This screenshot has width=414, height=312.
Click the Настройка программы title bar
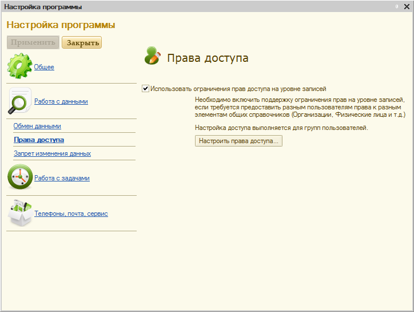click(172, 7)
